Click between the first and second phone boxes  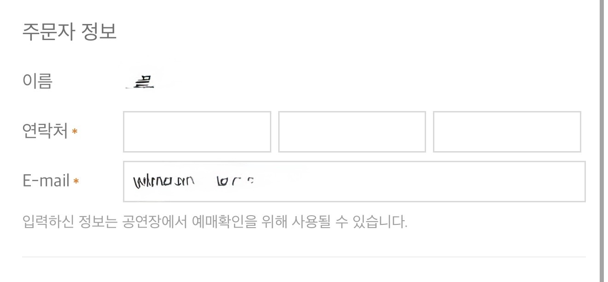coord(275,132)
